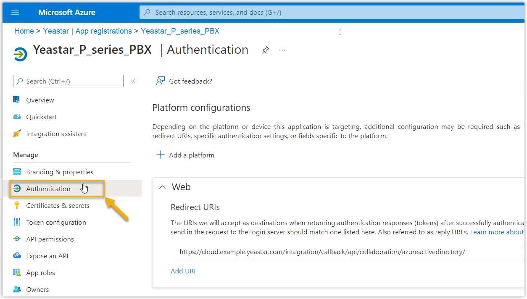Open Overview in the sidebar
This screenshot has width=527, height=299.
coord(40,100)
